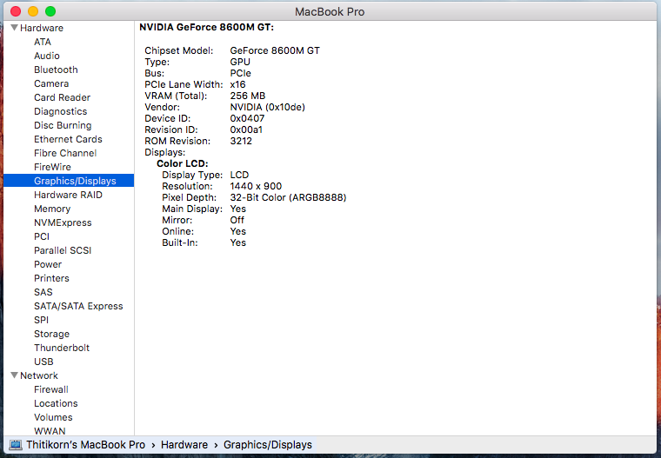Select SPI in the sidebar
661x458 pixels.
click(42, 320)
